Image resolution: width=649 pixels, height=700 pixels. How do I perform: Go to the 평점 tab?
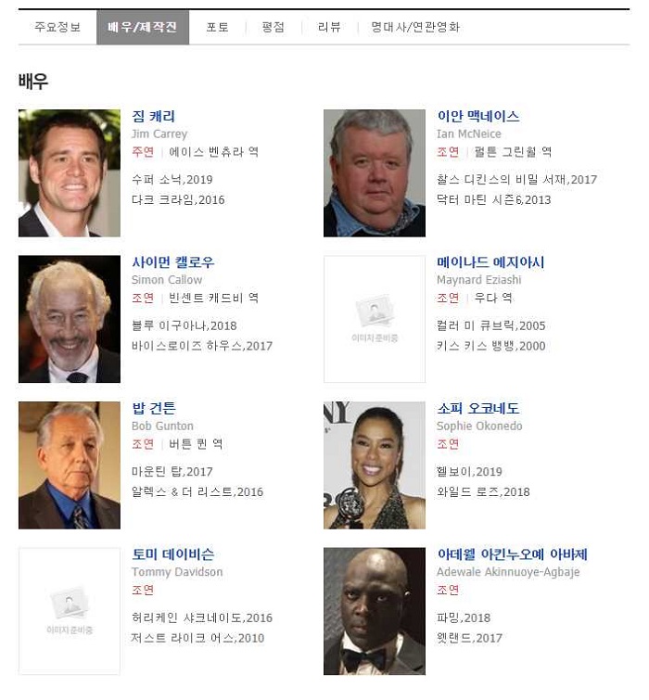click(x=274, y=27)
